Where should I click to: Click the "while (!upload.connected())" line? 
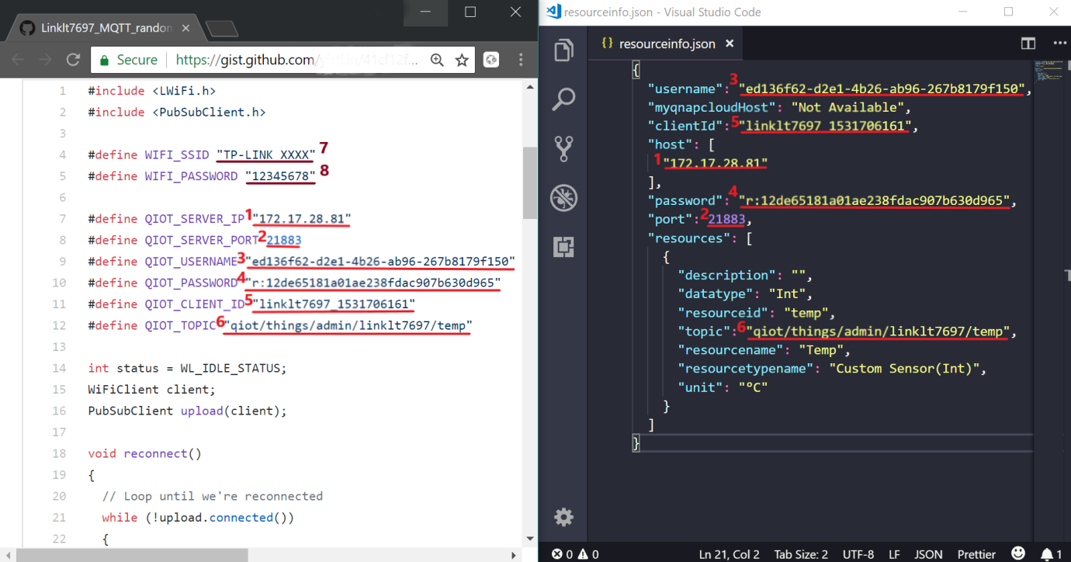pos(199,518)
